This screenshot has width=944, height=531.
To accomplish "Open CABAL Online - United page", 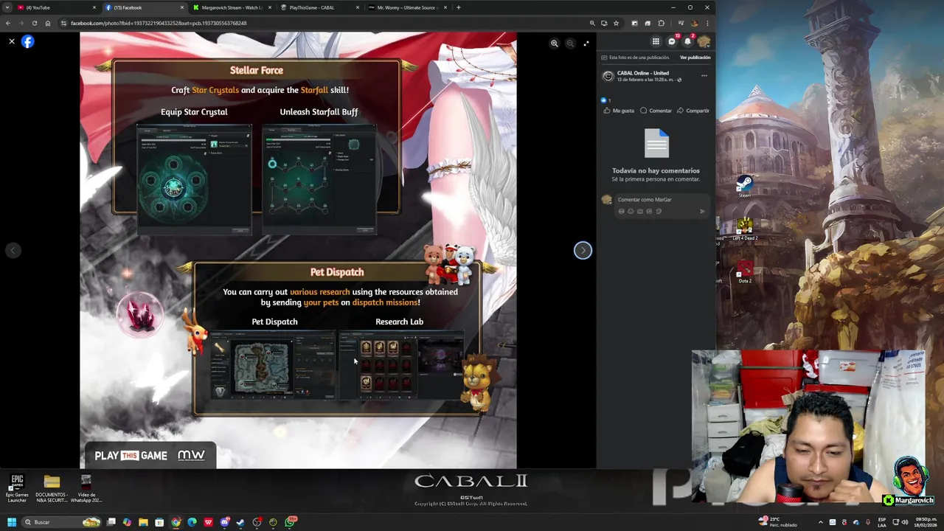I will [x=642, y=73].
